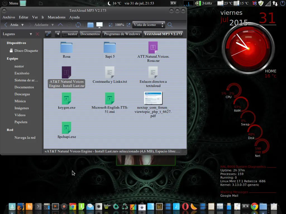Open the Editar menu
This screenshot has height=214, width=286.
click(23, 17)
